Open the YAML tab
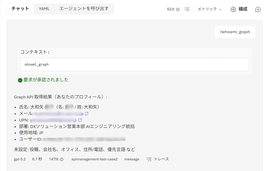 [x=44, y=9]
